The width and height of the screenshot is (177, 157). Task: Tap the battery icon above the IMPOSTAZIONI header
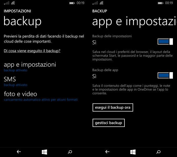72,3
